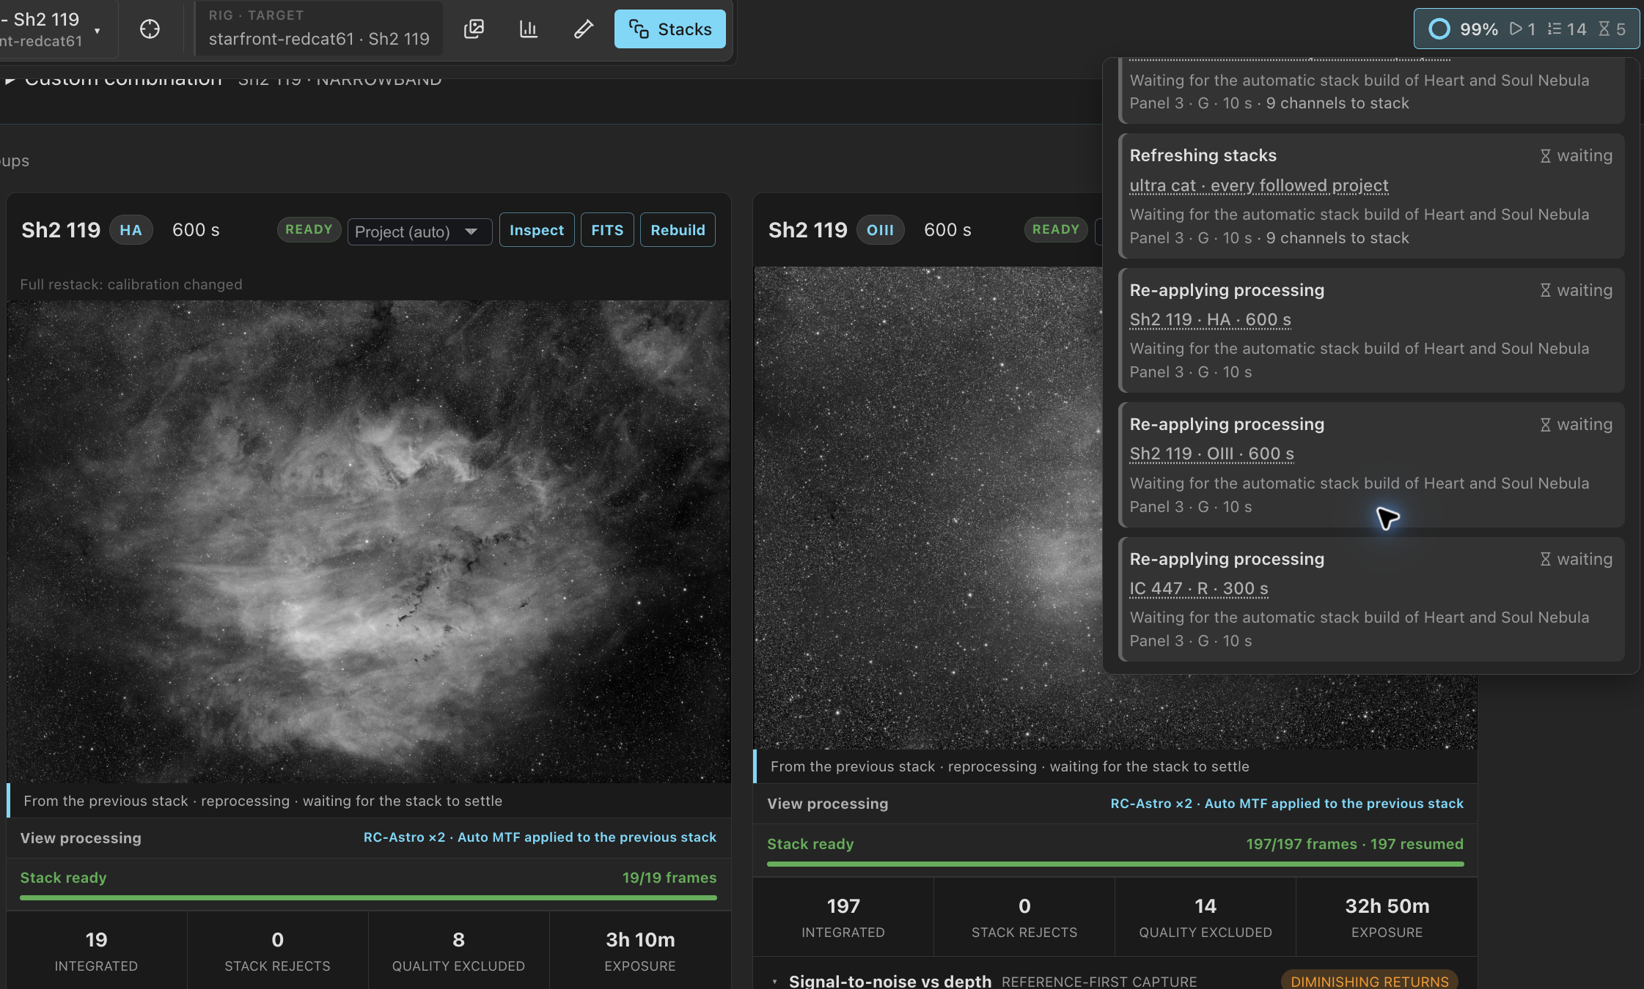This screenshot has height=989, width=1644.
Task: Click the READY badge on the HA stack
Action: 309,229
